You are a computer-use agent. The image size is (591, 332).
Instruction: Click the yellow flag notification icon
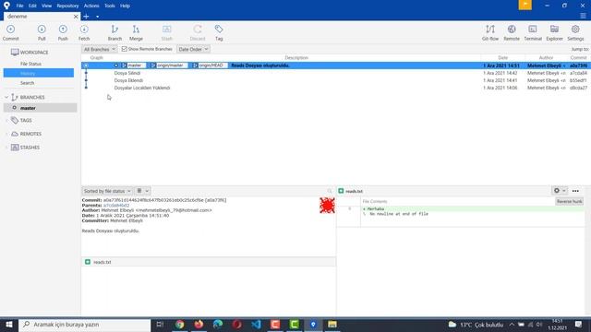(525, 5)
